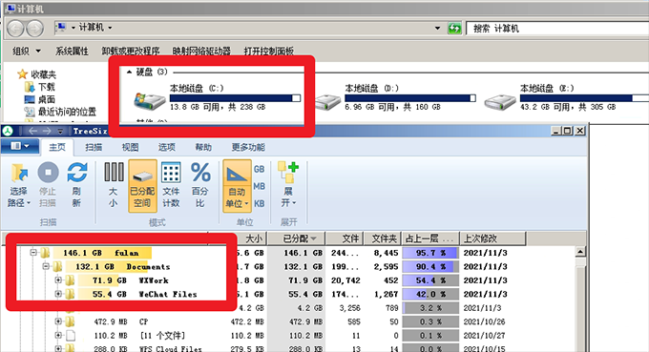The width and height of the screenshot is (649, 352).
Task: Click 打开控制面板 in Explorer toolbar
Action: point(268,51)
